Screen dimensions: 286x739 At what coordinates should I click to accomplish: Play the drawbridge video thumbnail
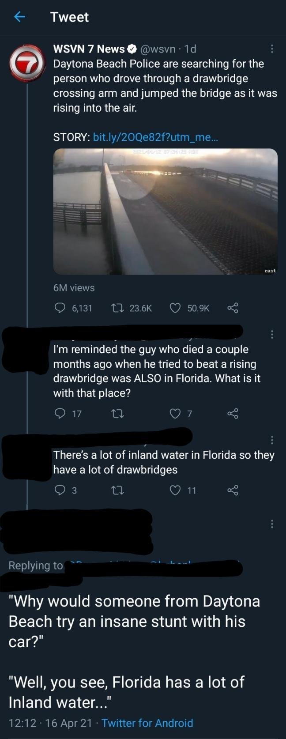(166, 211)
